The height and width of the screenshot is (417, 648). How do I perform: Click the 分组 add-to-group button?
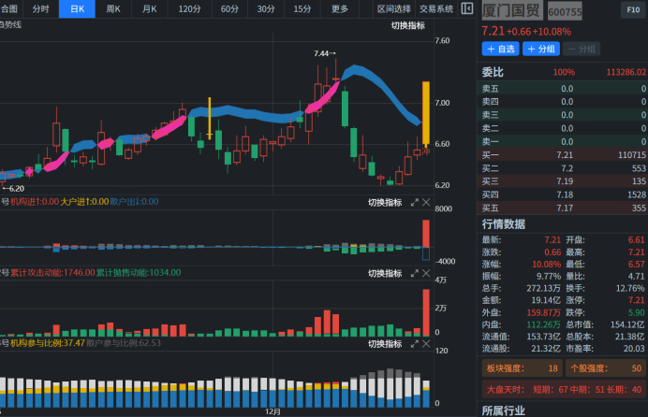pyautogui.click(x=542, y=49)
